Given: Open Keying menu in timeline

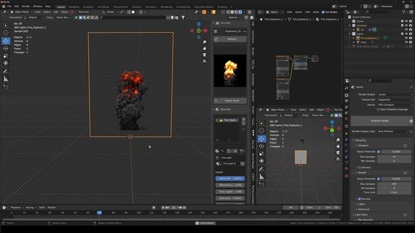Looking at the screenshot, I should point(31,208).
